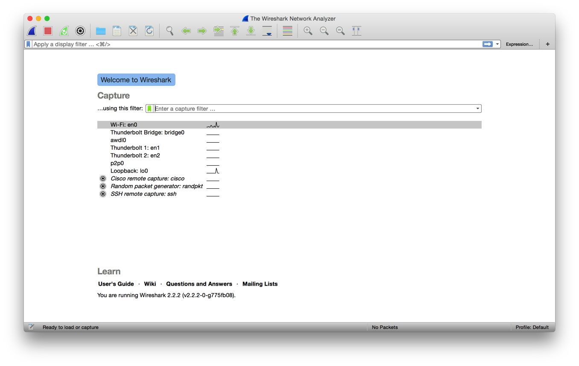Toggle auto-scroll during live capture icon
The height and width of the screenshot is (366, 579).
click(x=267, y=31)
